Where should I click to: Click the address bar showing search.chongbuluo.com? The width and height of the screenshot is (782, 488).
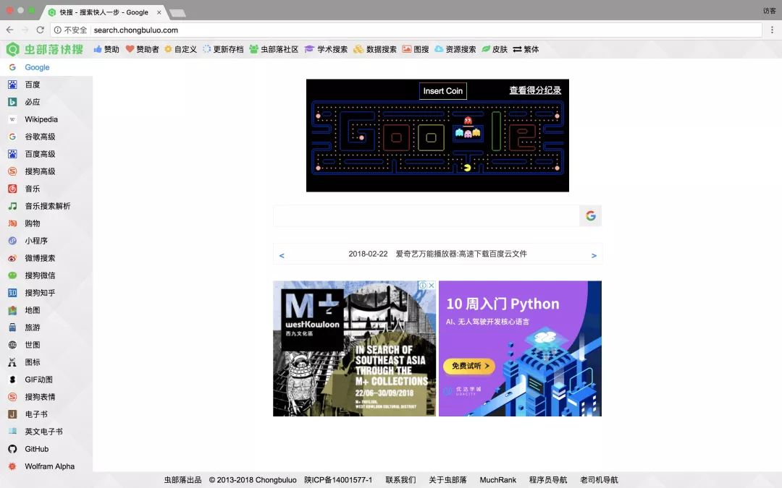[x=406, y=30]
